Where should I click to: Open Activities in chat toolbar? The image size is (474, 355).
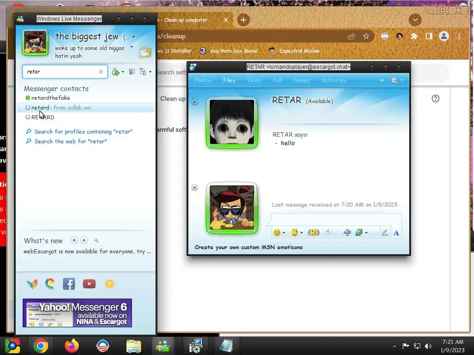point(334,80)
